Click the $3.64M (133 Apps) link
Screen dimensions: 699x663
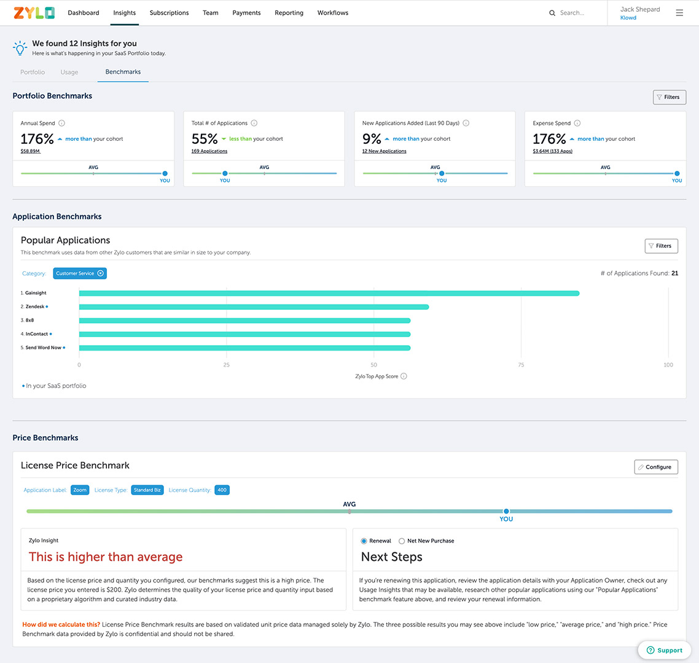[553, 151]
